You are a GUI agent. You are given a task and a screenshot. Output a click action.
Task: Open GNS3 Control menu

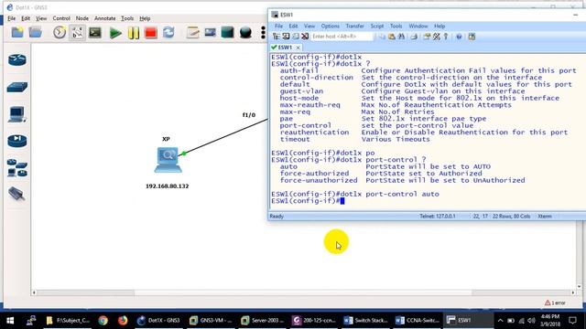tap(61, 18)
